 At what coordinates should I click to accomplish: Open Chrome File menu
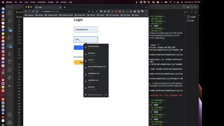tap(16, 2)
